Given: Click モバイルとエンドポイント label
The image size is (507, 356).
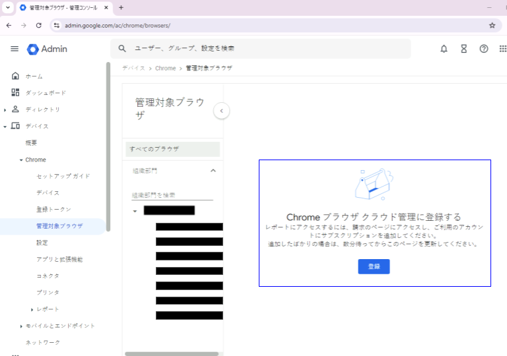Looking at the screenshot, I should tap(60, 326).
